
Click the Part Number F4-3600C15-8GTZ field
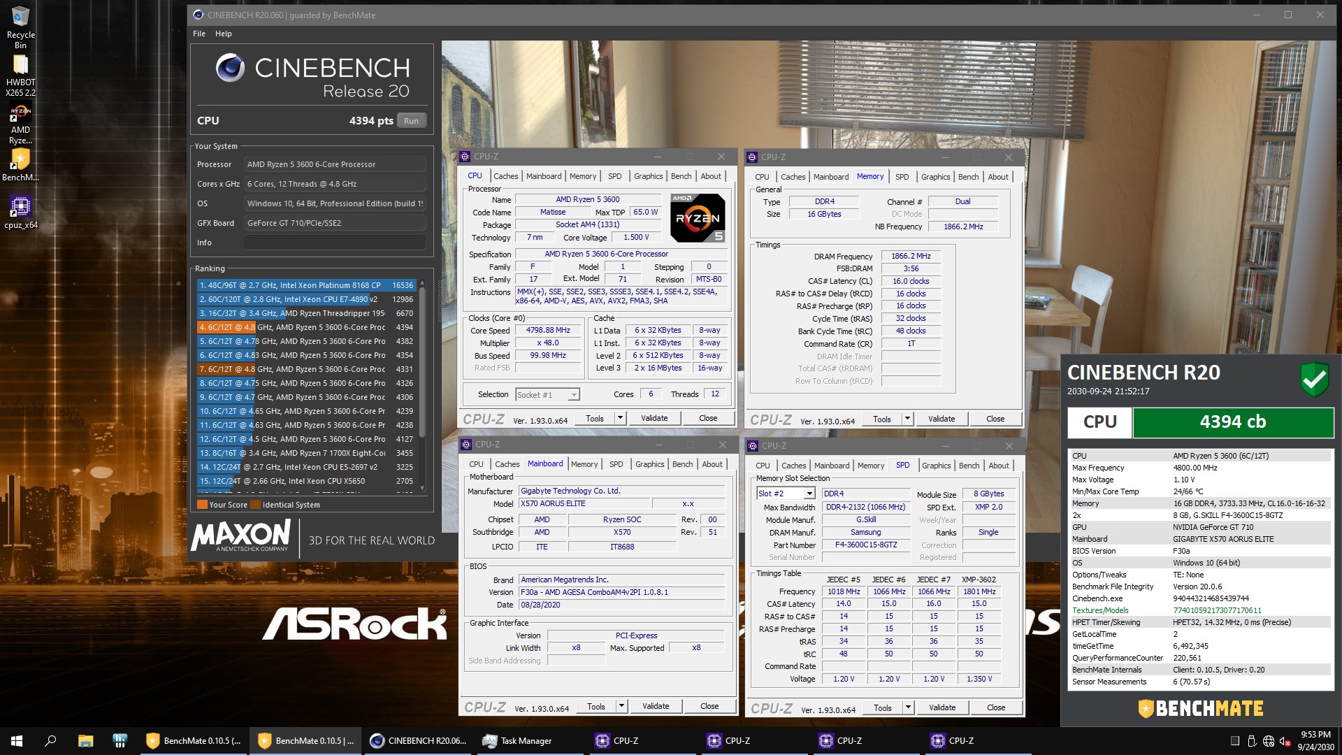[x=866, y=545]
